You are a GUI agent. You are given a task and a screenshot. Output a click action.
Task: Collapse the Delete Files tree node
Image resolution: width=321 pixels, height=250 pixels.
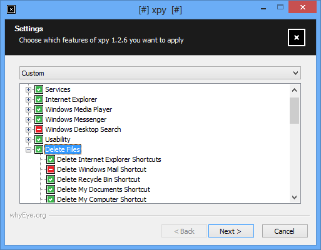tap(28, 150)
